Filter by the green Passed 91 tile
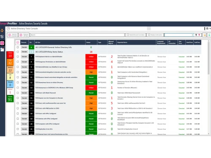The width and height of the screenshot is (211, 158). [x=10, y=99]
